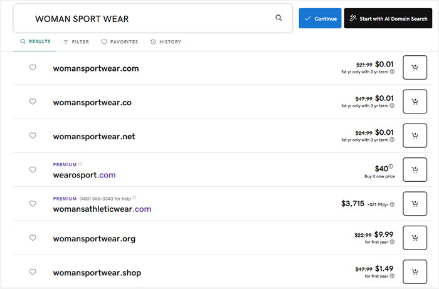
Task: Start with AI Domain Search
Action: (388, 19)
